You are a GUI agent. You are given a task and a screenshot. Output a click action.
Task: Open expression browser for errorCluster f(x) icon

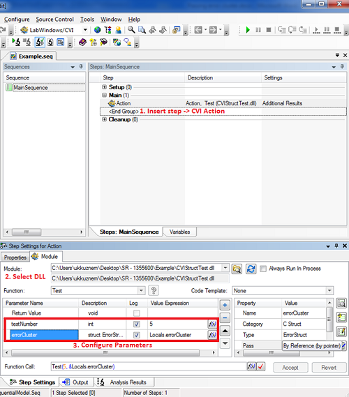pyautogui.click(x=212, y=335)
